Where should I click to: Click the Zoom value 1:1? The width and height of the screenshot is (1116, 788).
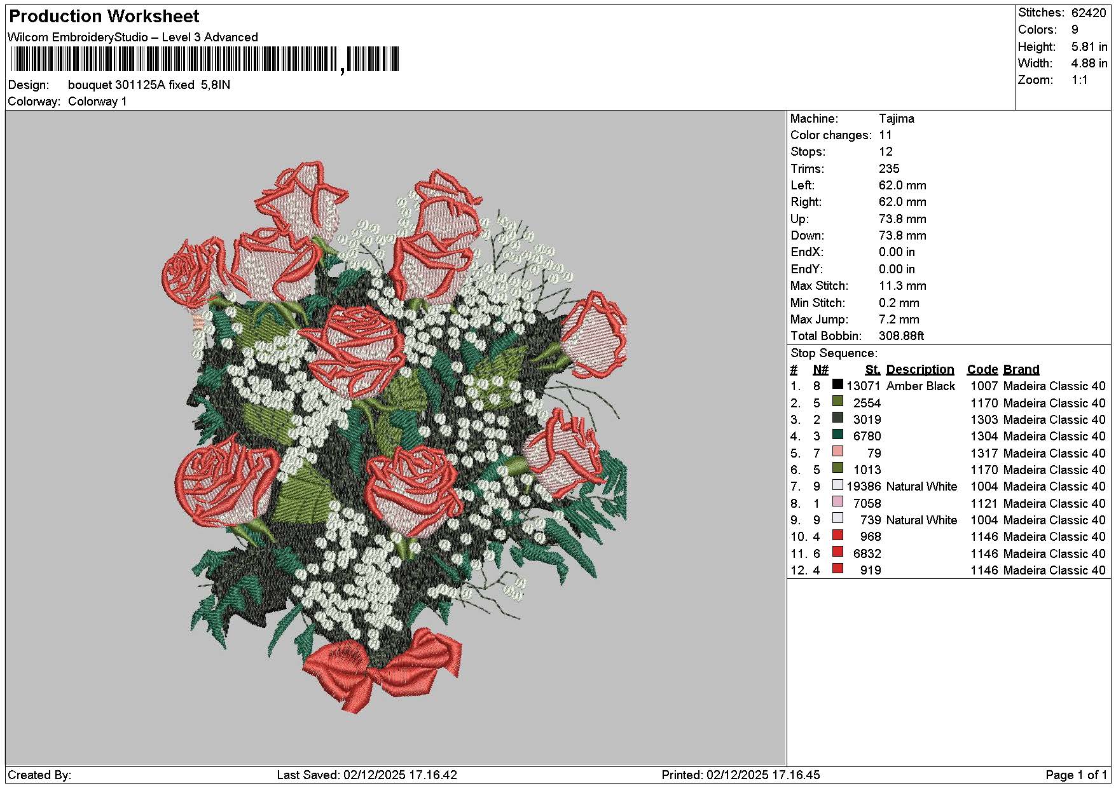(x=1079, y=80)
